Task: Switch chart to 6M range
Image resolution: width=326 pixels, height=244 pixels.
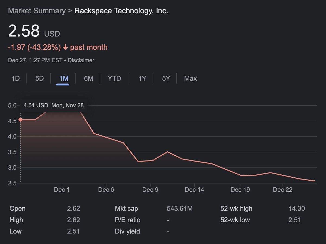Action: [89, 79]
